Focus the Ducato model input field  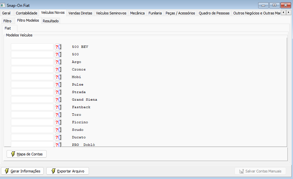point(32,137)
